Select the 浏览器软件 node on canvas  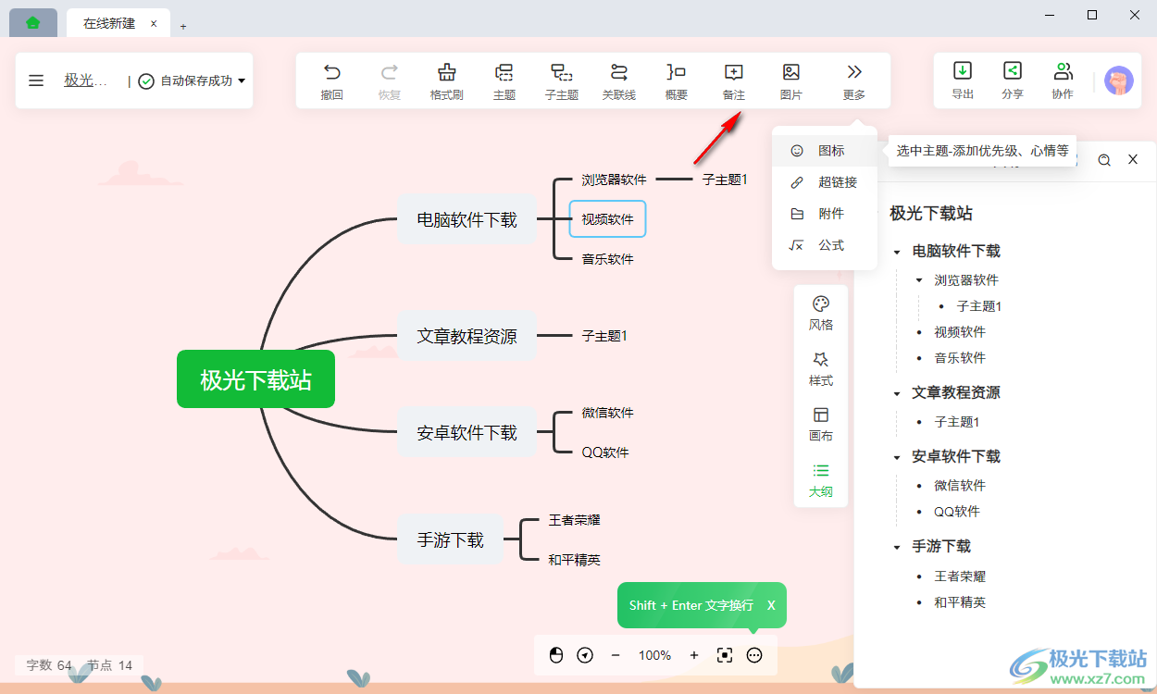[x=614, y=180]
